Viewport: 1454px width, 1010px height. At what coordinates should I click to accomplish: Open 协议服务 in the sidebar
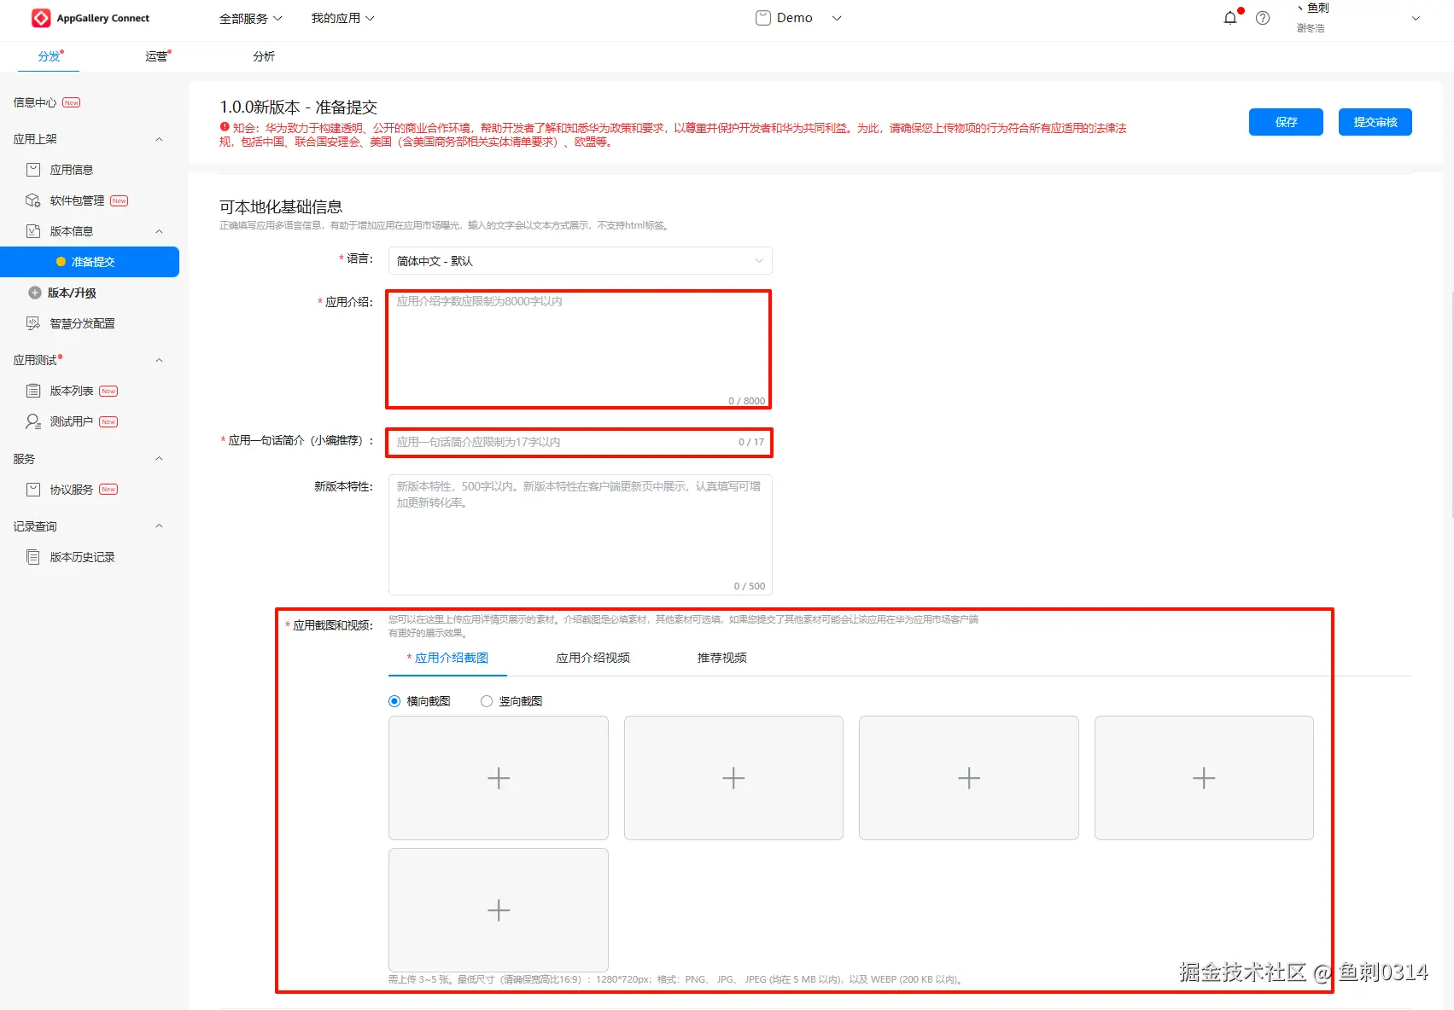pos(72,490)
